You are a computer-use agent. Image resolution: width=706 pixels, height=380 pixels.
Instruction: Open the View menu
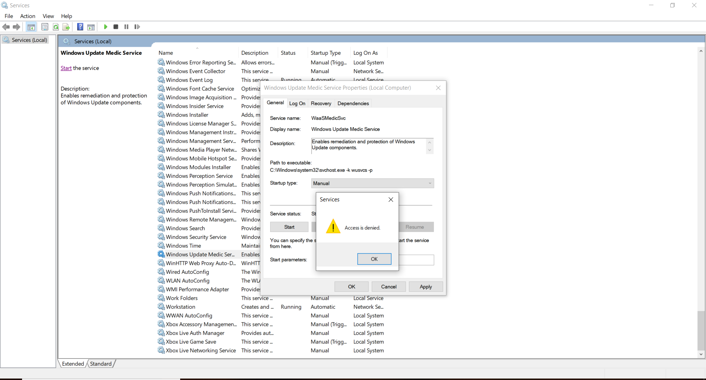click(x=48, y=16)
